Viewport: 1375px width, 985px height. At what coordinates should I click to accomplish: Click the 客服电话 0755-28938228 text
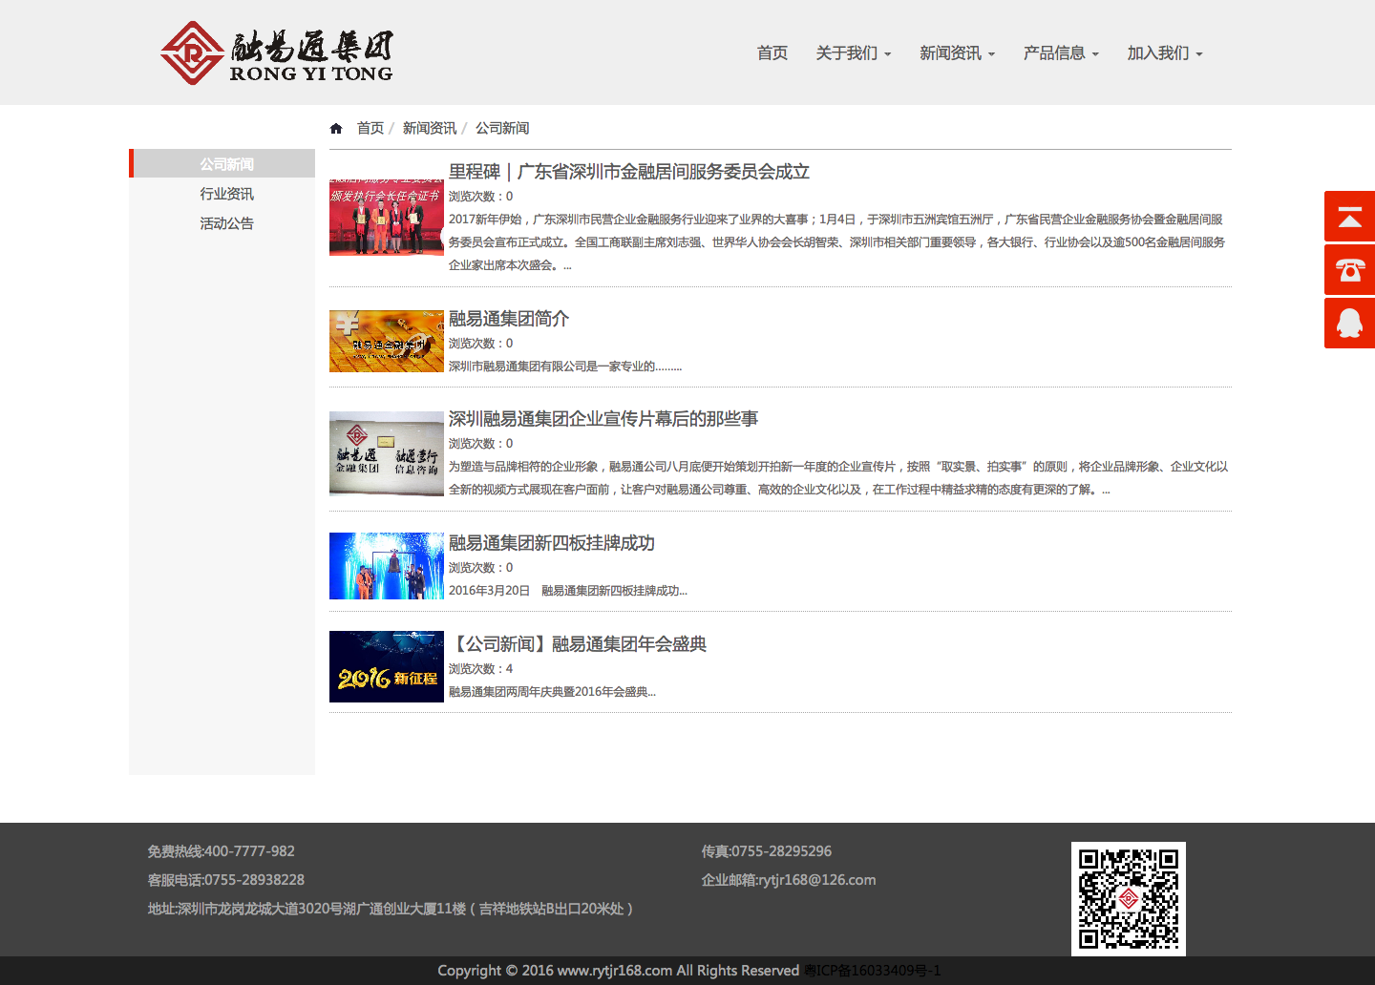coord(226,880)
